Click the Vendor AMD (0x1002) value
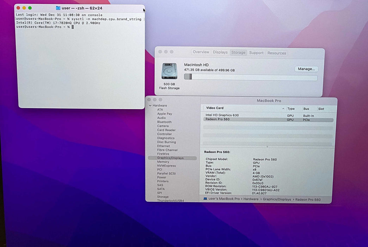The height and width of the screenshot is (247, 368). (263, 176)
